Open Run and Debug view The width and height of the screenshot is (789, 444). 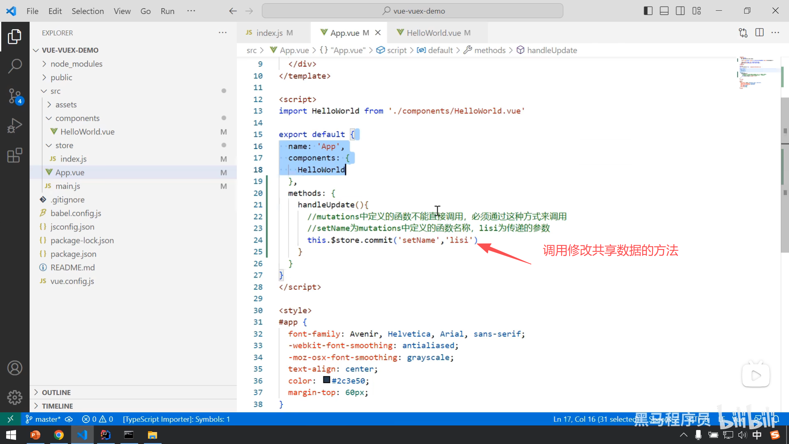[15, 125]
